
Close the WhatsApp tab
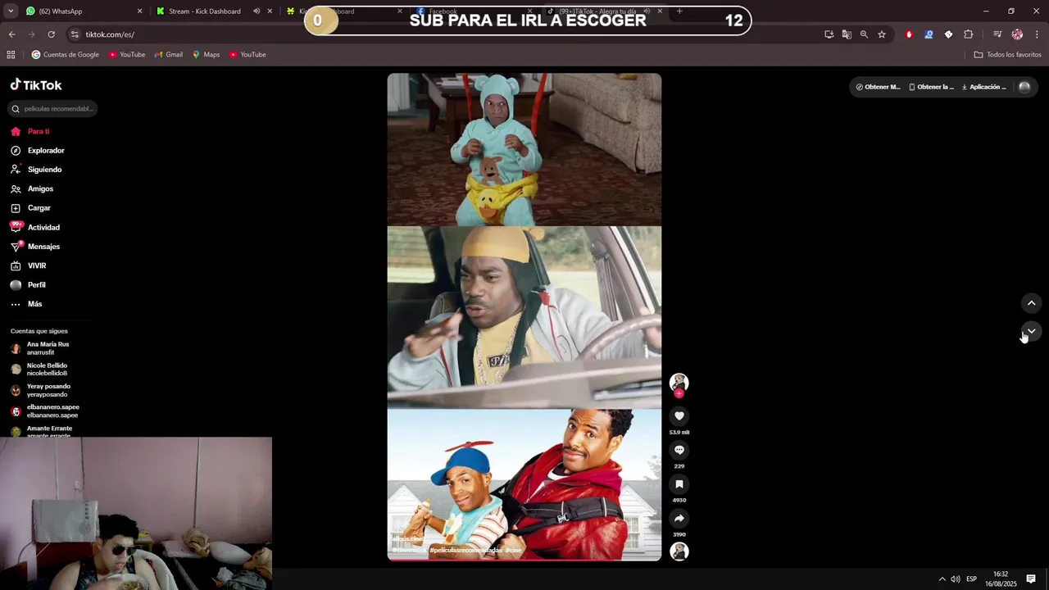[x=139, y=11]
